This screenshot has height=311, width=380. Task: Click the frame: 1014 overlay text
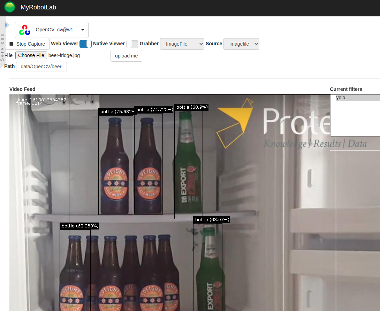[29, 103]
